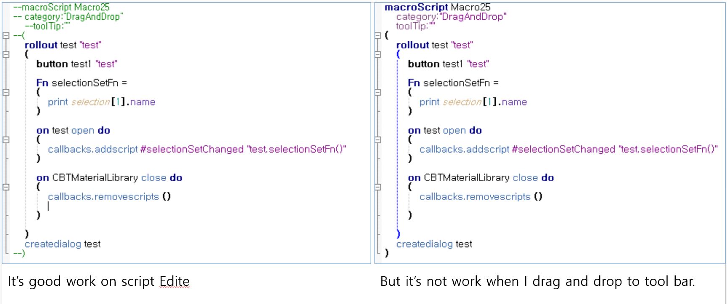
Task: Collapse the rollout block fold marker in the left editor
Action: 6,54
